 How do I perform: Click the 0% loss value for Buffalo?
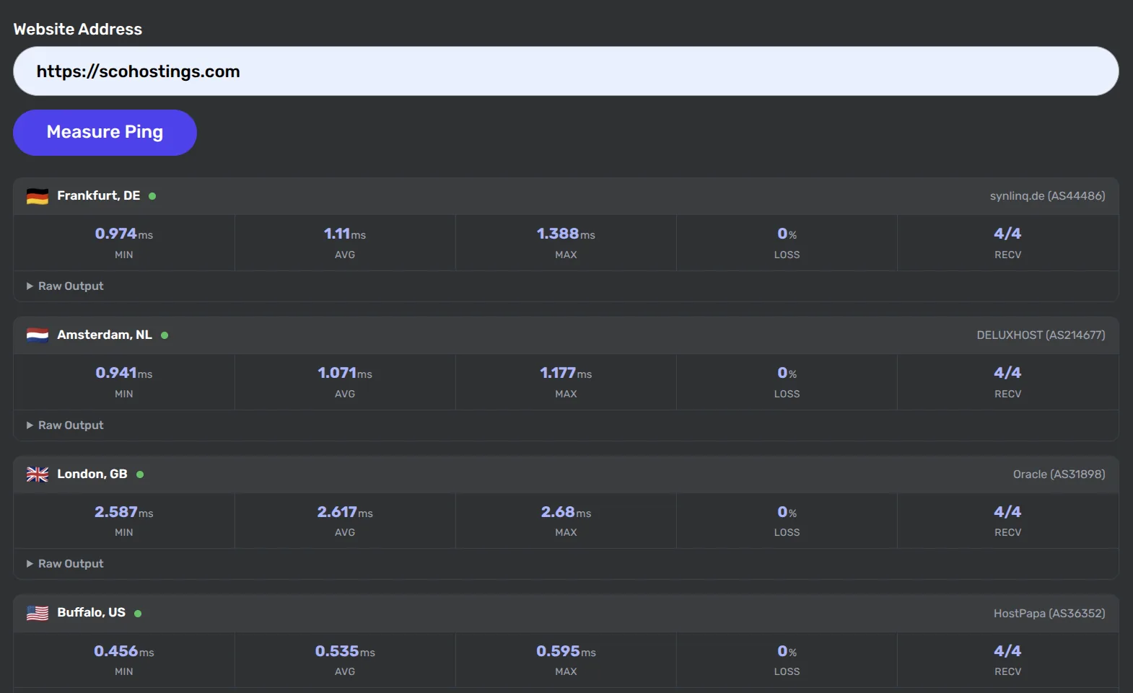(x=787, y=651)
